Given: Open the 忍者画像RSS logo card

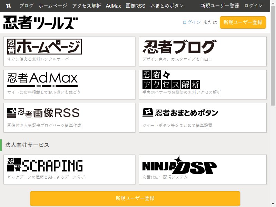Looking at the screenshot, I should pos(69,118).
